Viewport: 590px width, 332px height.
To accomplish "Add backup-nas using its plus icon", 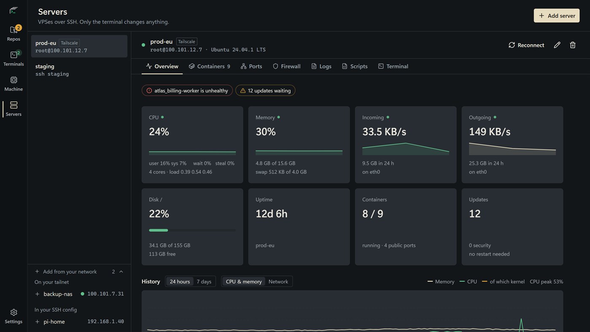I will (x=37, y=294).
